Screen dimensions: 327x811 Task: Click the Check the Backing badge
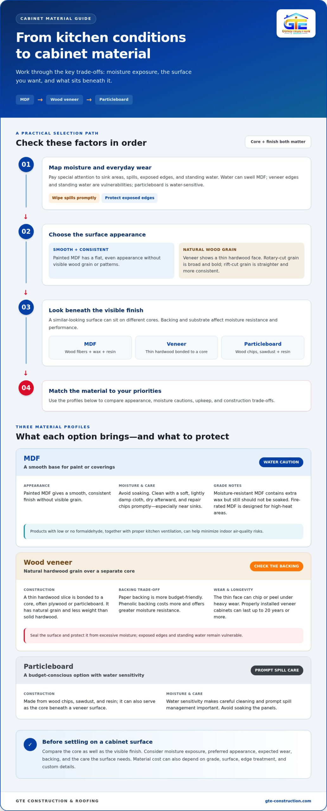point(276,566)
